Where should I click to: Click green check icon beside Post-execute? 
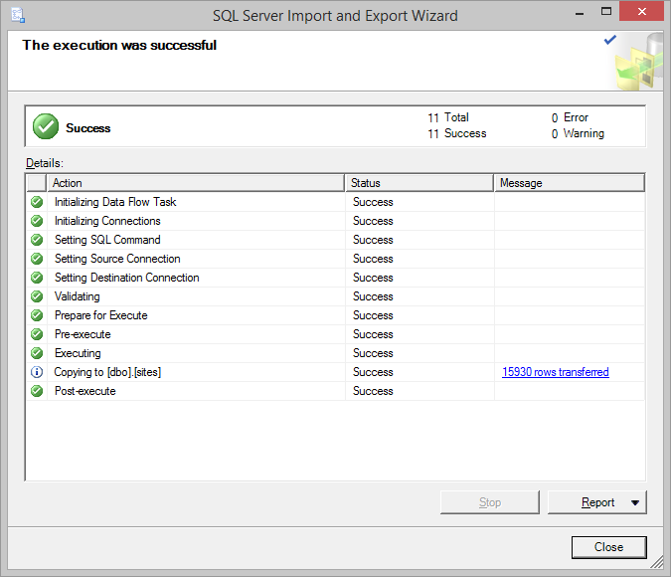click(x=37, y=391)
